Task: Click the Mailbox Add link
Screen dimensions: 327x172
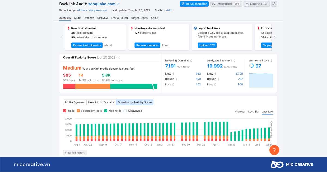Action: tap(169, 10)
